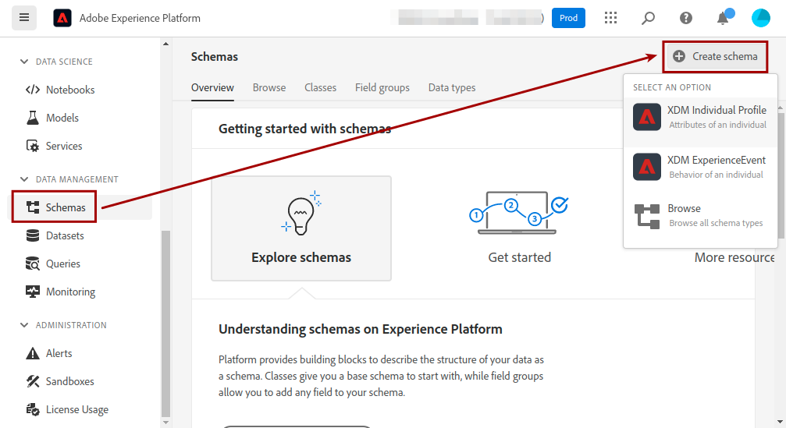This screenshot has width=786, height=428.
Task: Open Monitoring in the sidebar
Action: tap(60, 292)
